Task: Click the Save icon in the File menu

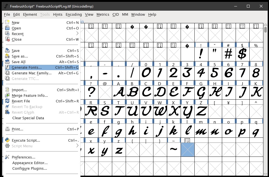Action: 7,50
